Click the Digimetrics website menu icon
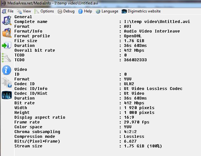 124,11
